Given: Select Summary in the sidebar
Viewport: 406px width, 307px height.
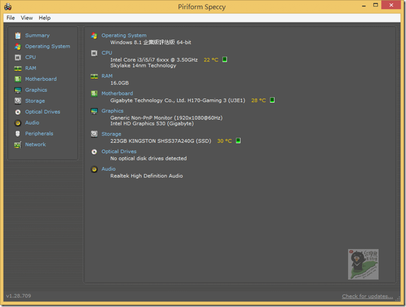Looking at the screenshot, I should pyautogui.click(x=37, y=35).
